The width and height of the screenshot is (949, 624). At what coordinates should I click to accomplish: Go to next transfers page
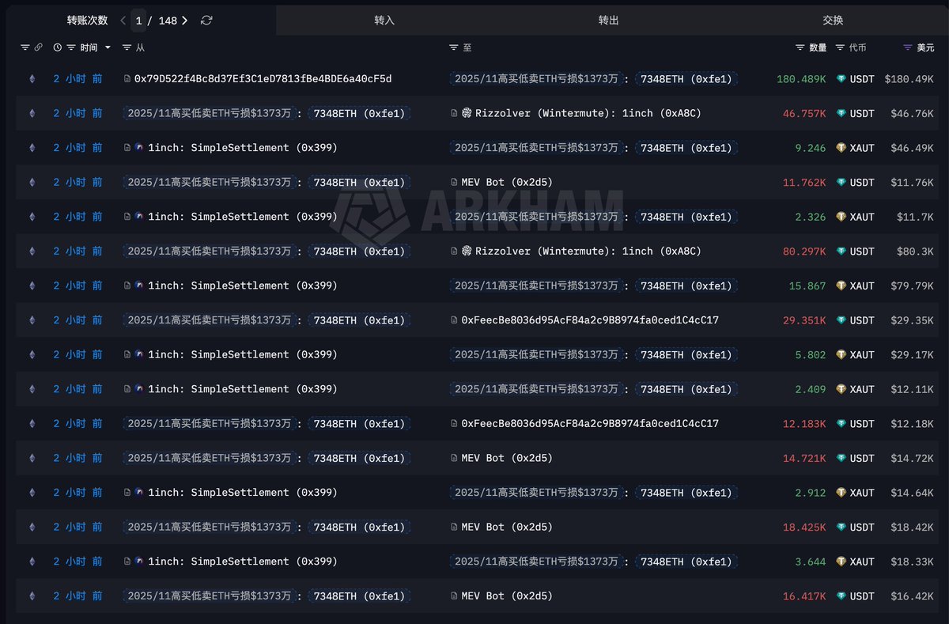(x=185, y=21)
